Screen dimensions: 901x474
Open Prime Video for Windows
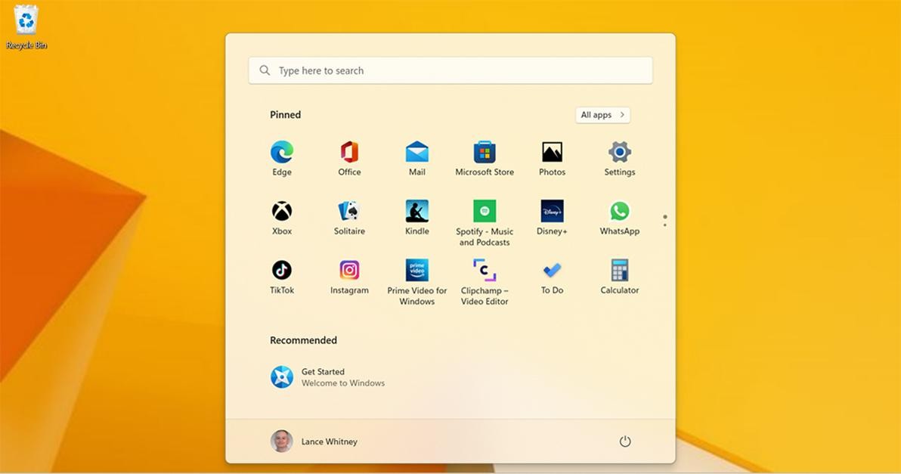coord(416,281)
